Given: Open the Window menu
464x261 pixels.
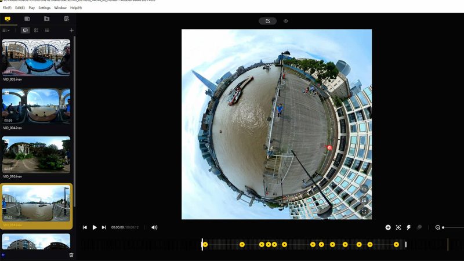Looking at the screenshot, I should (x=60, y=8).
